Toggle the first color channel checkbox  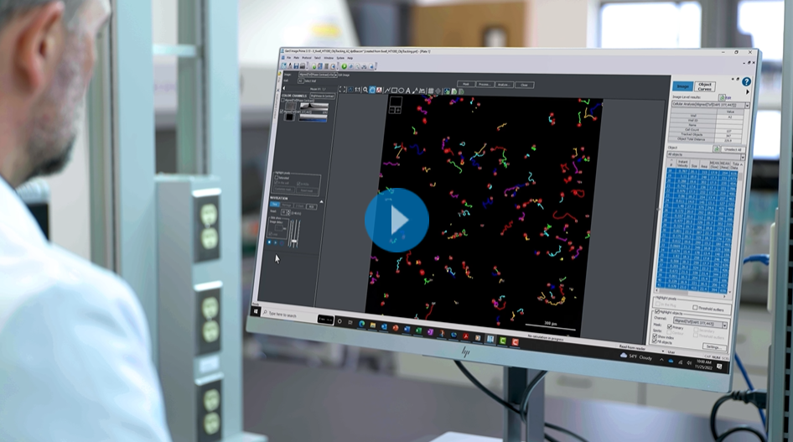click(x=283, y=100)
